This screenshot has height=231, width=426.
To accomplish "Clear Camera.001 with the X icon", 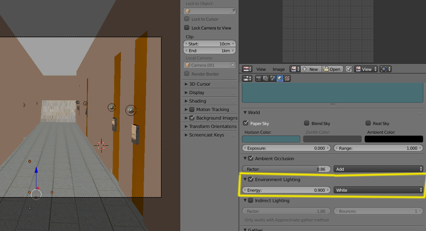I will point(233,65).
